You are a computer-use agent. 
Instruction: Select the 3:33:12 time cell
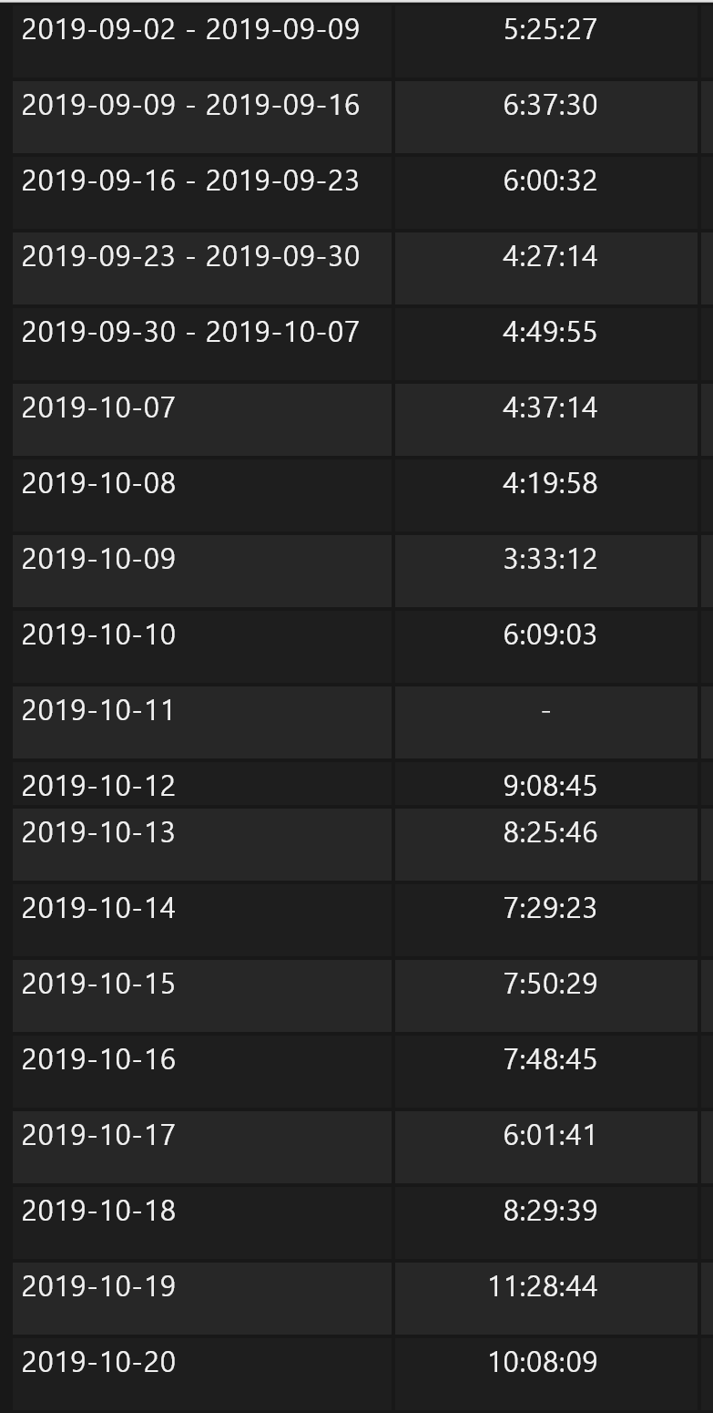549,559
